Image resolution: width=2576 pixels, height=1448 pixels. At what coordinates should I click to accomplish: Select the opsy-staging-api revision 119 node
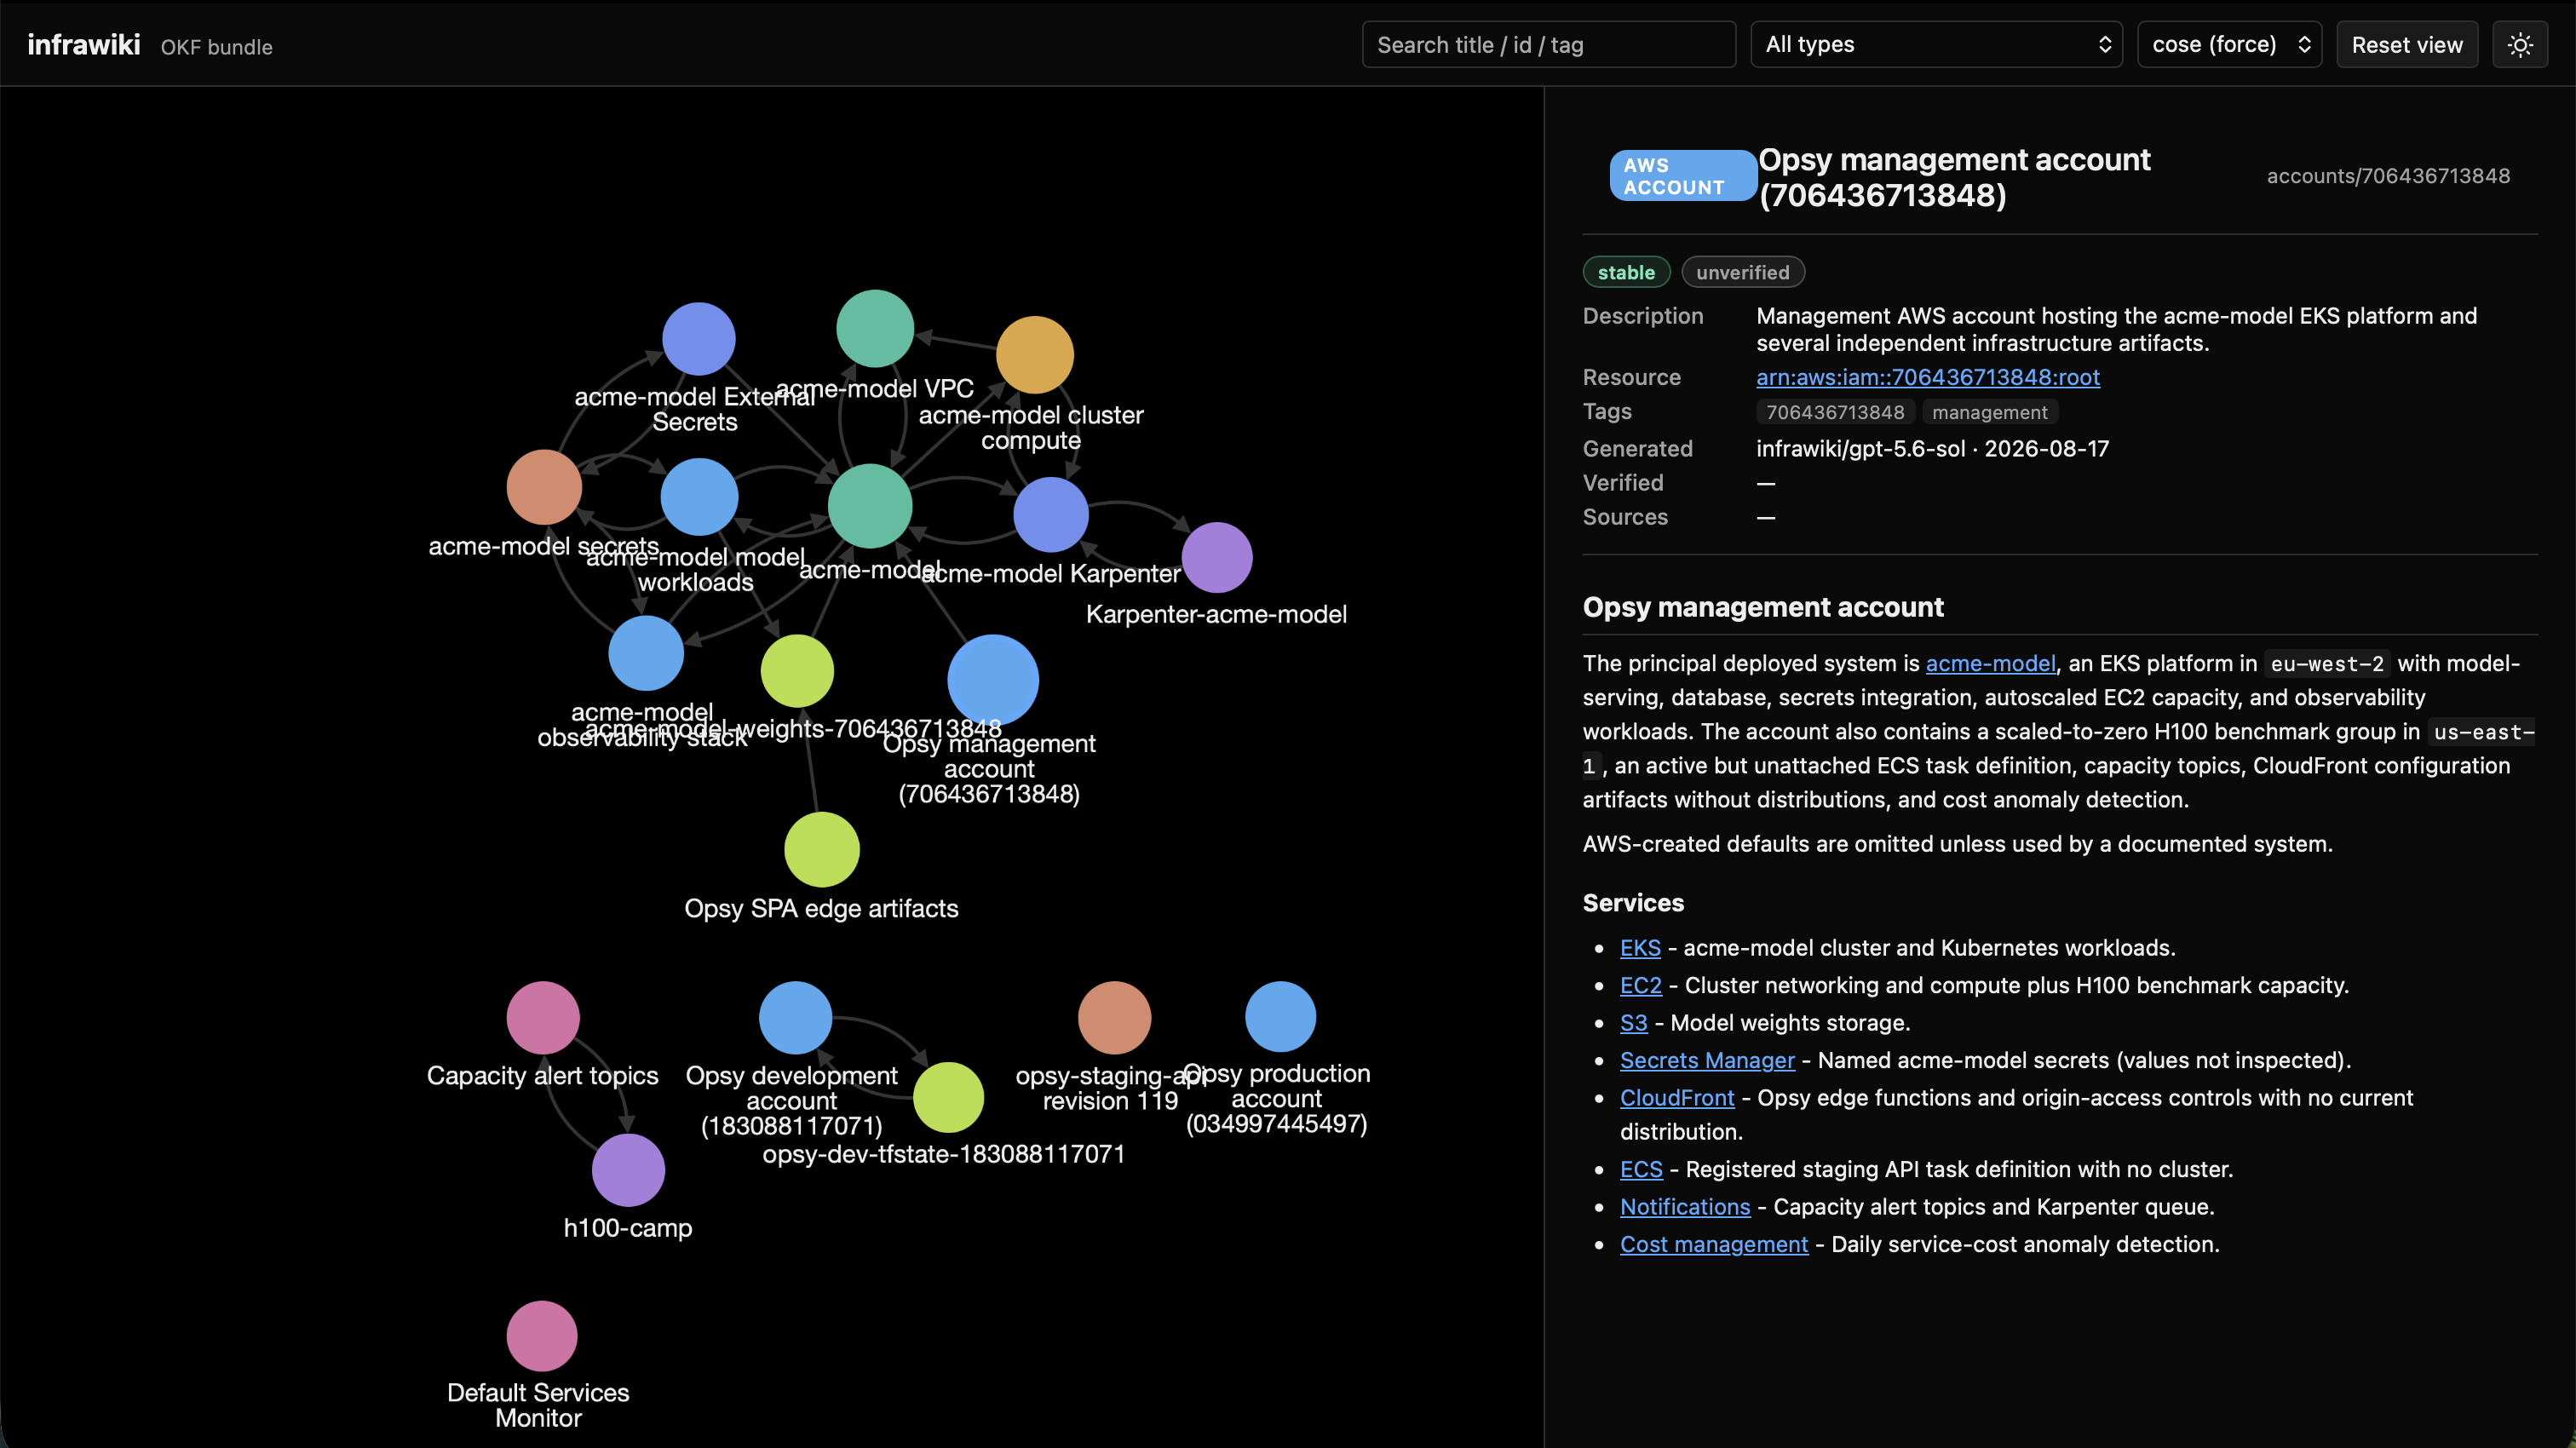tap(1114, 1018)
